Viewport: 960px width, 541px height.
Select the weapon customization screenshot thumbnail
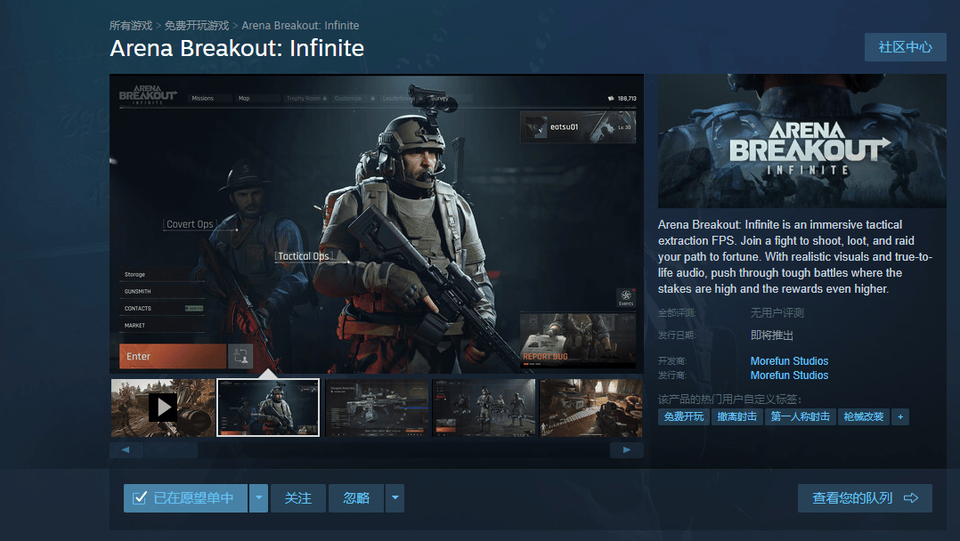[x=376, y=408]
